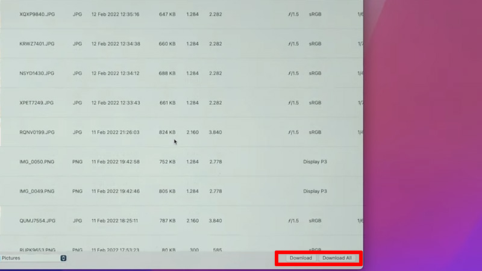Click the JPG kind in the XQXP9840.JPG row
482x271 pixels.
(x=77, y=14)
